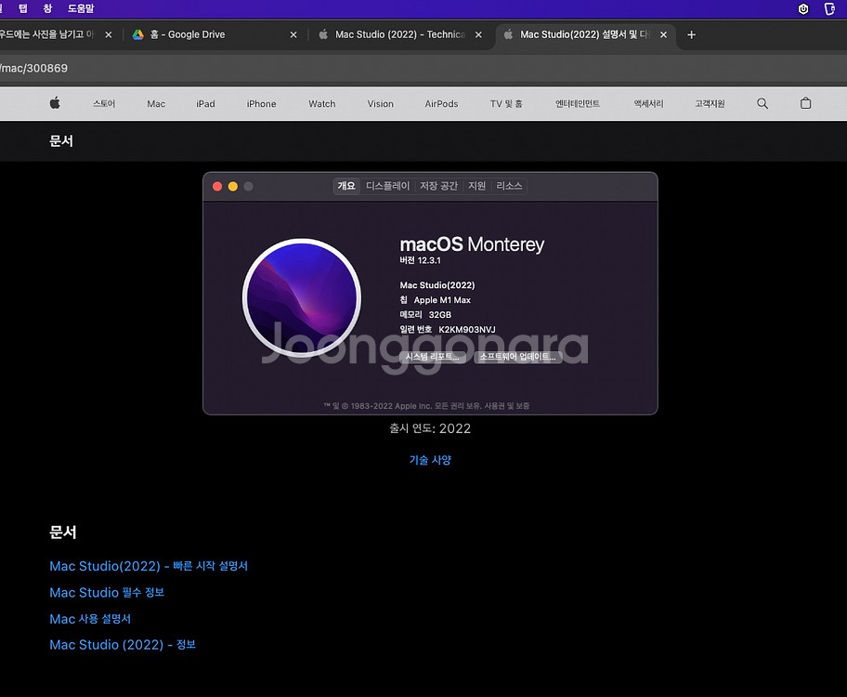The height and width of the screenshot is (697, 847).
Task: Close the Google Drive tab
Action: (x=293, y=34)
